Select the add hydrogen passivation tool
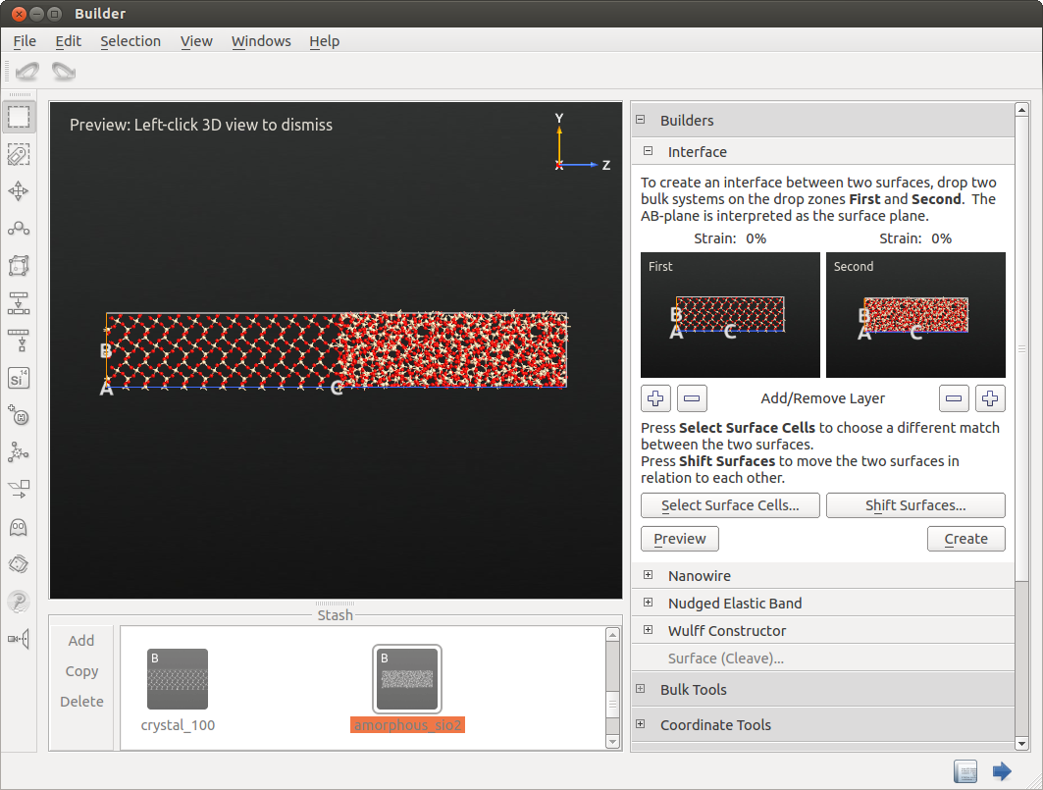The width and height of the screenshot is (1043, 790). coord(19,415)
